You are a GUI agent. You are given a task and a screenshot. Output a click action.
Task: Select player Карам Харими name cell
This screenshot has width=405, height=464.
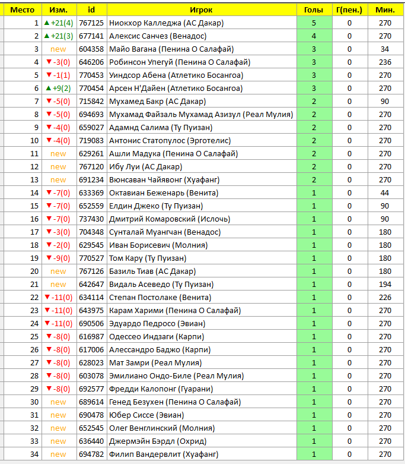[202, 310]
